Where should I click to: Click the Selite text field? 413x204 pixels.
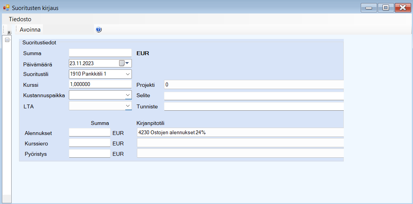pyautogui.click(x=253, y=95)
